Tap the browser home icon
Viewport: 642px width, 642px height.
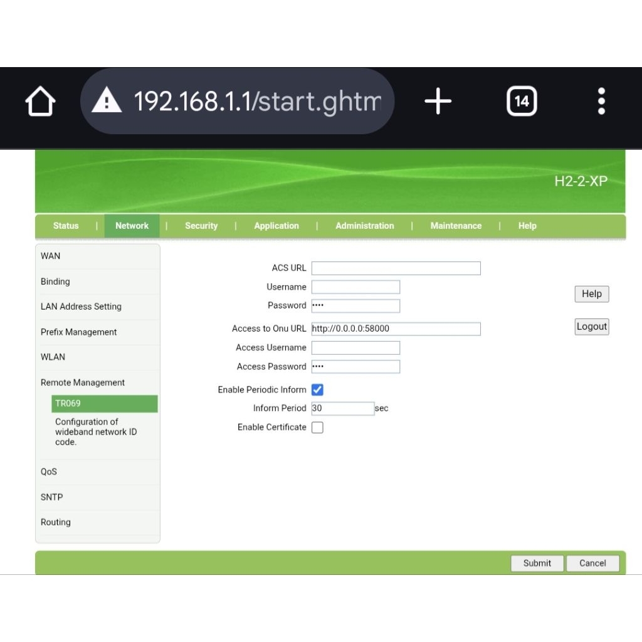(40, 101)
